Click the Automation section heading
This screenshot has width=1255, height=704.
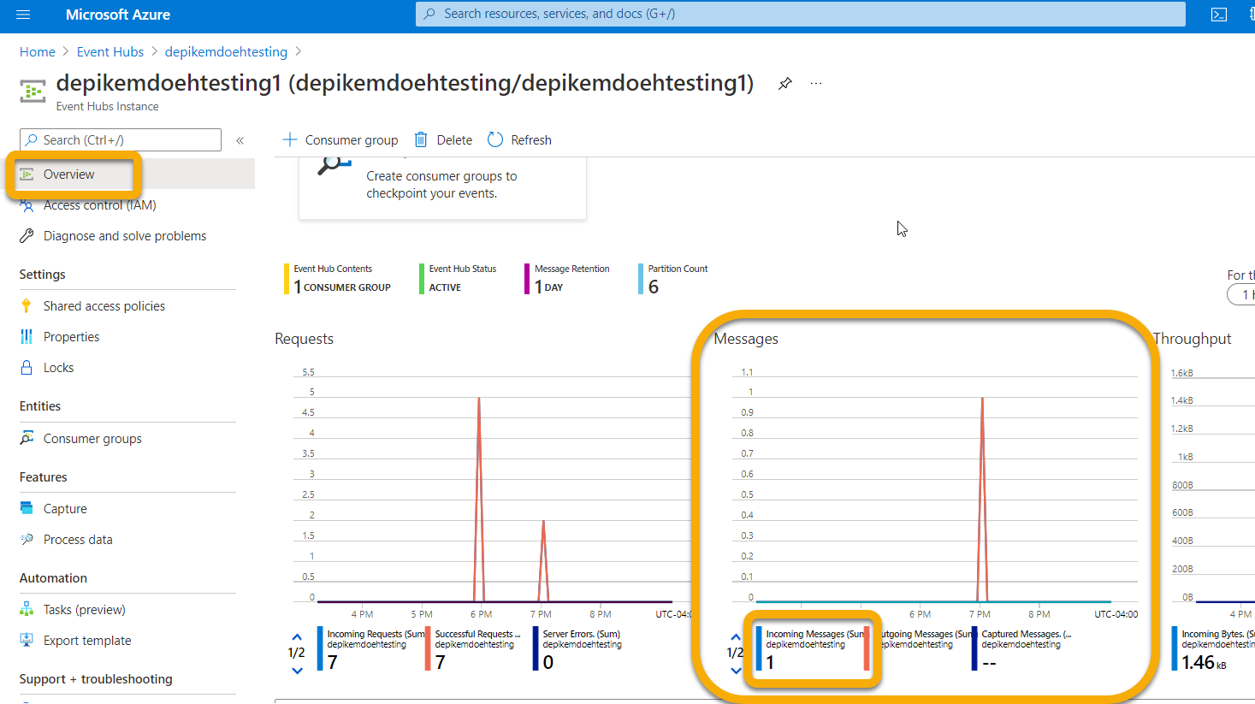(53, 578)
